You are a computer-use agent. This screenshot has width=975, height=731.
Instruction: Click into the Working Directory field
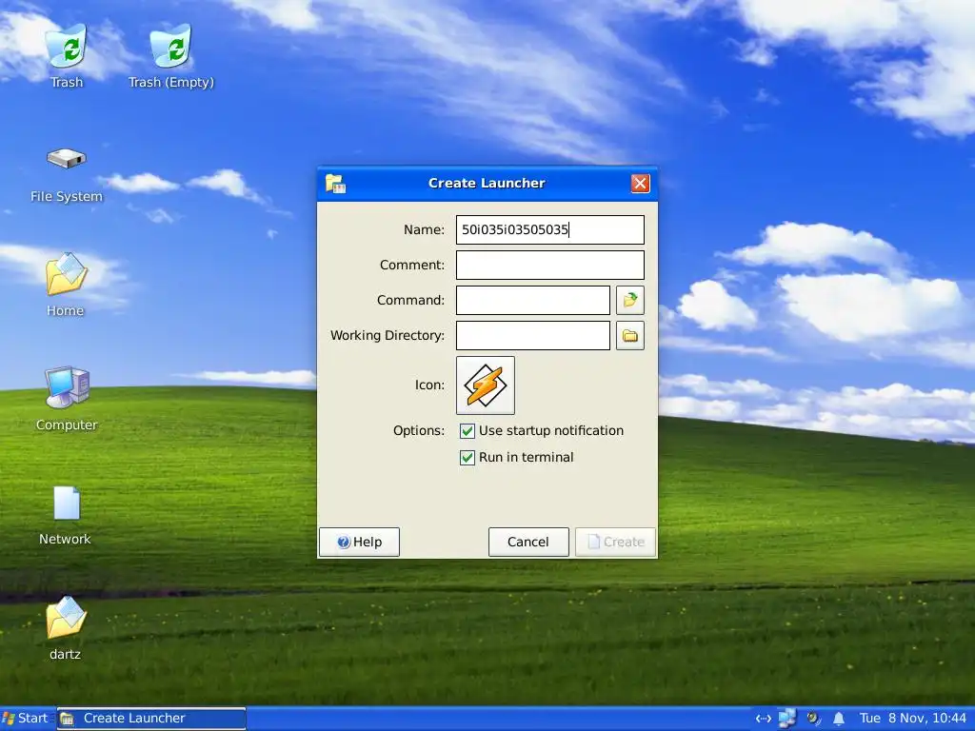pos(533,336)
